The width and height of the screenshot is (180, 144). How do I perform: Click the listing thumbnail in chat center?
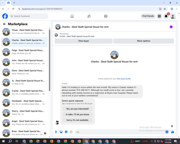coord(114,55)
